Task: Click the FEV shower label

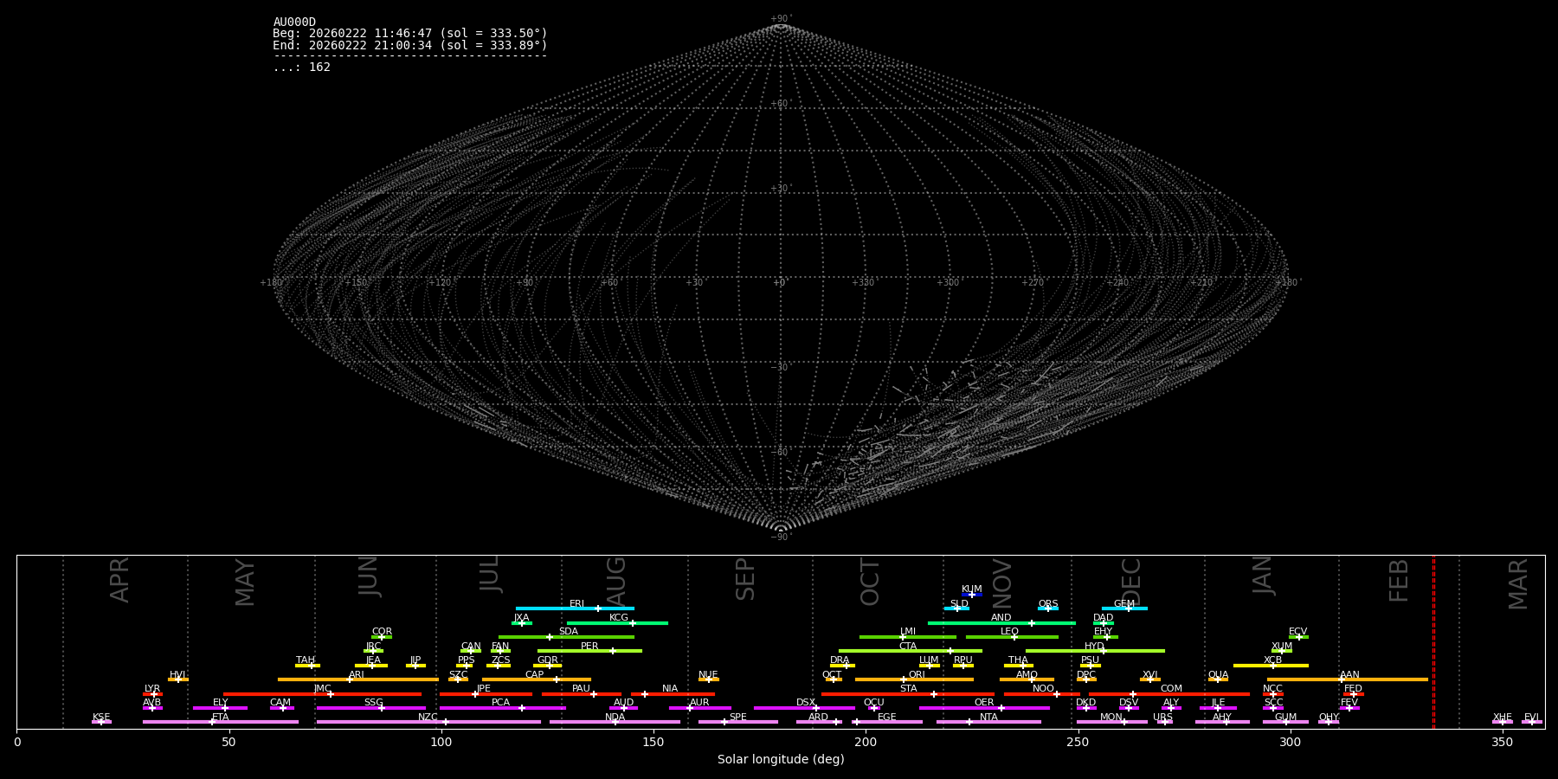Action: click(x=1349, y=703)
